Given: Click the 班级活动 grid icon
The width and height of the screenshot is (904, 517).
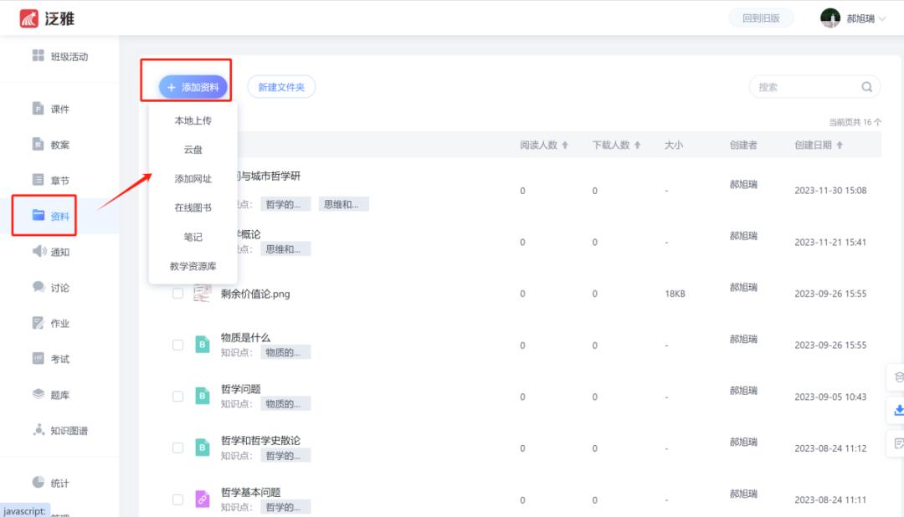Looking at the screenshot, I should pos(38,55).
